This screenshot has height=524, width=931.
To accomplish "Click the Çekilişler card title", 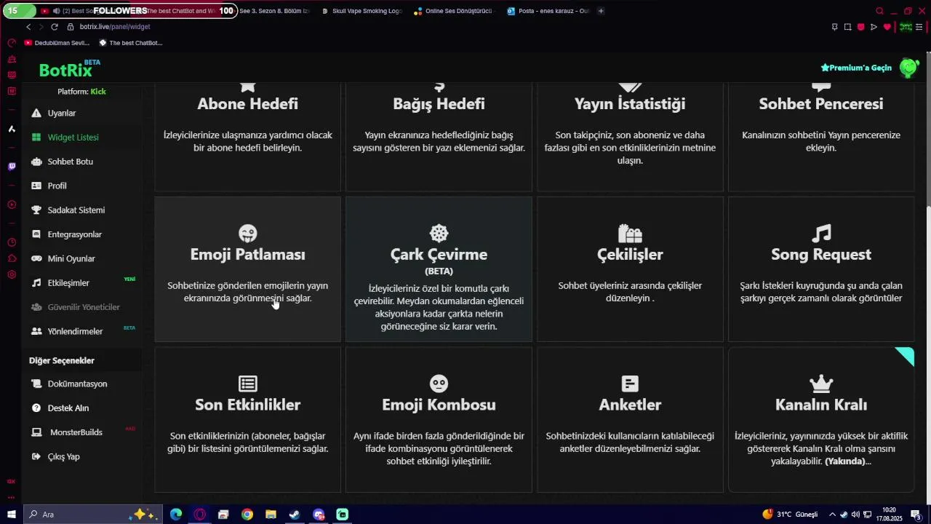I will [630, 255].
